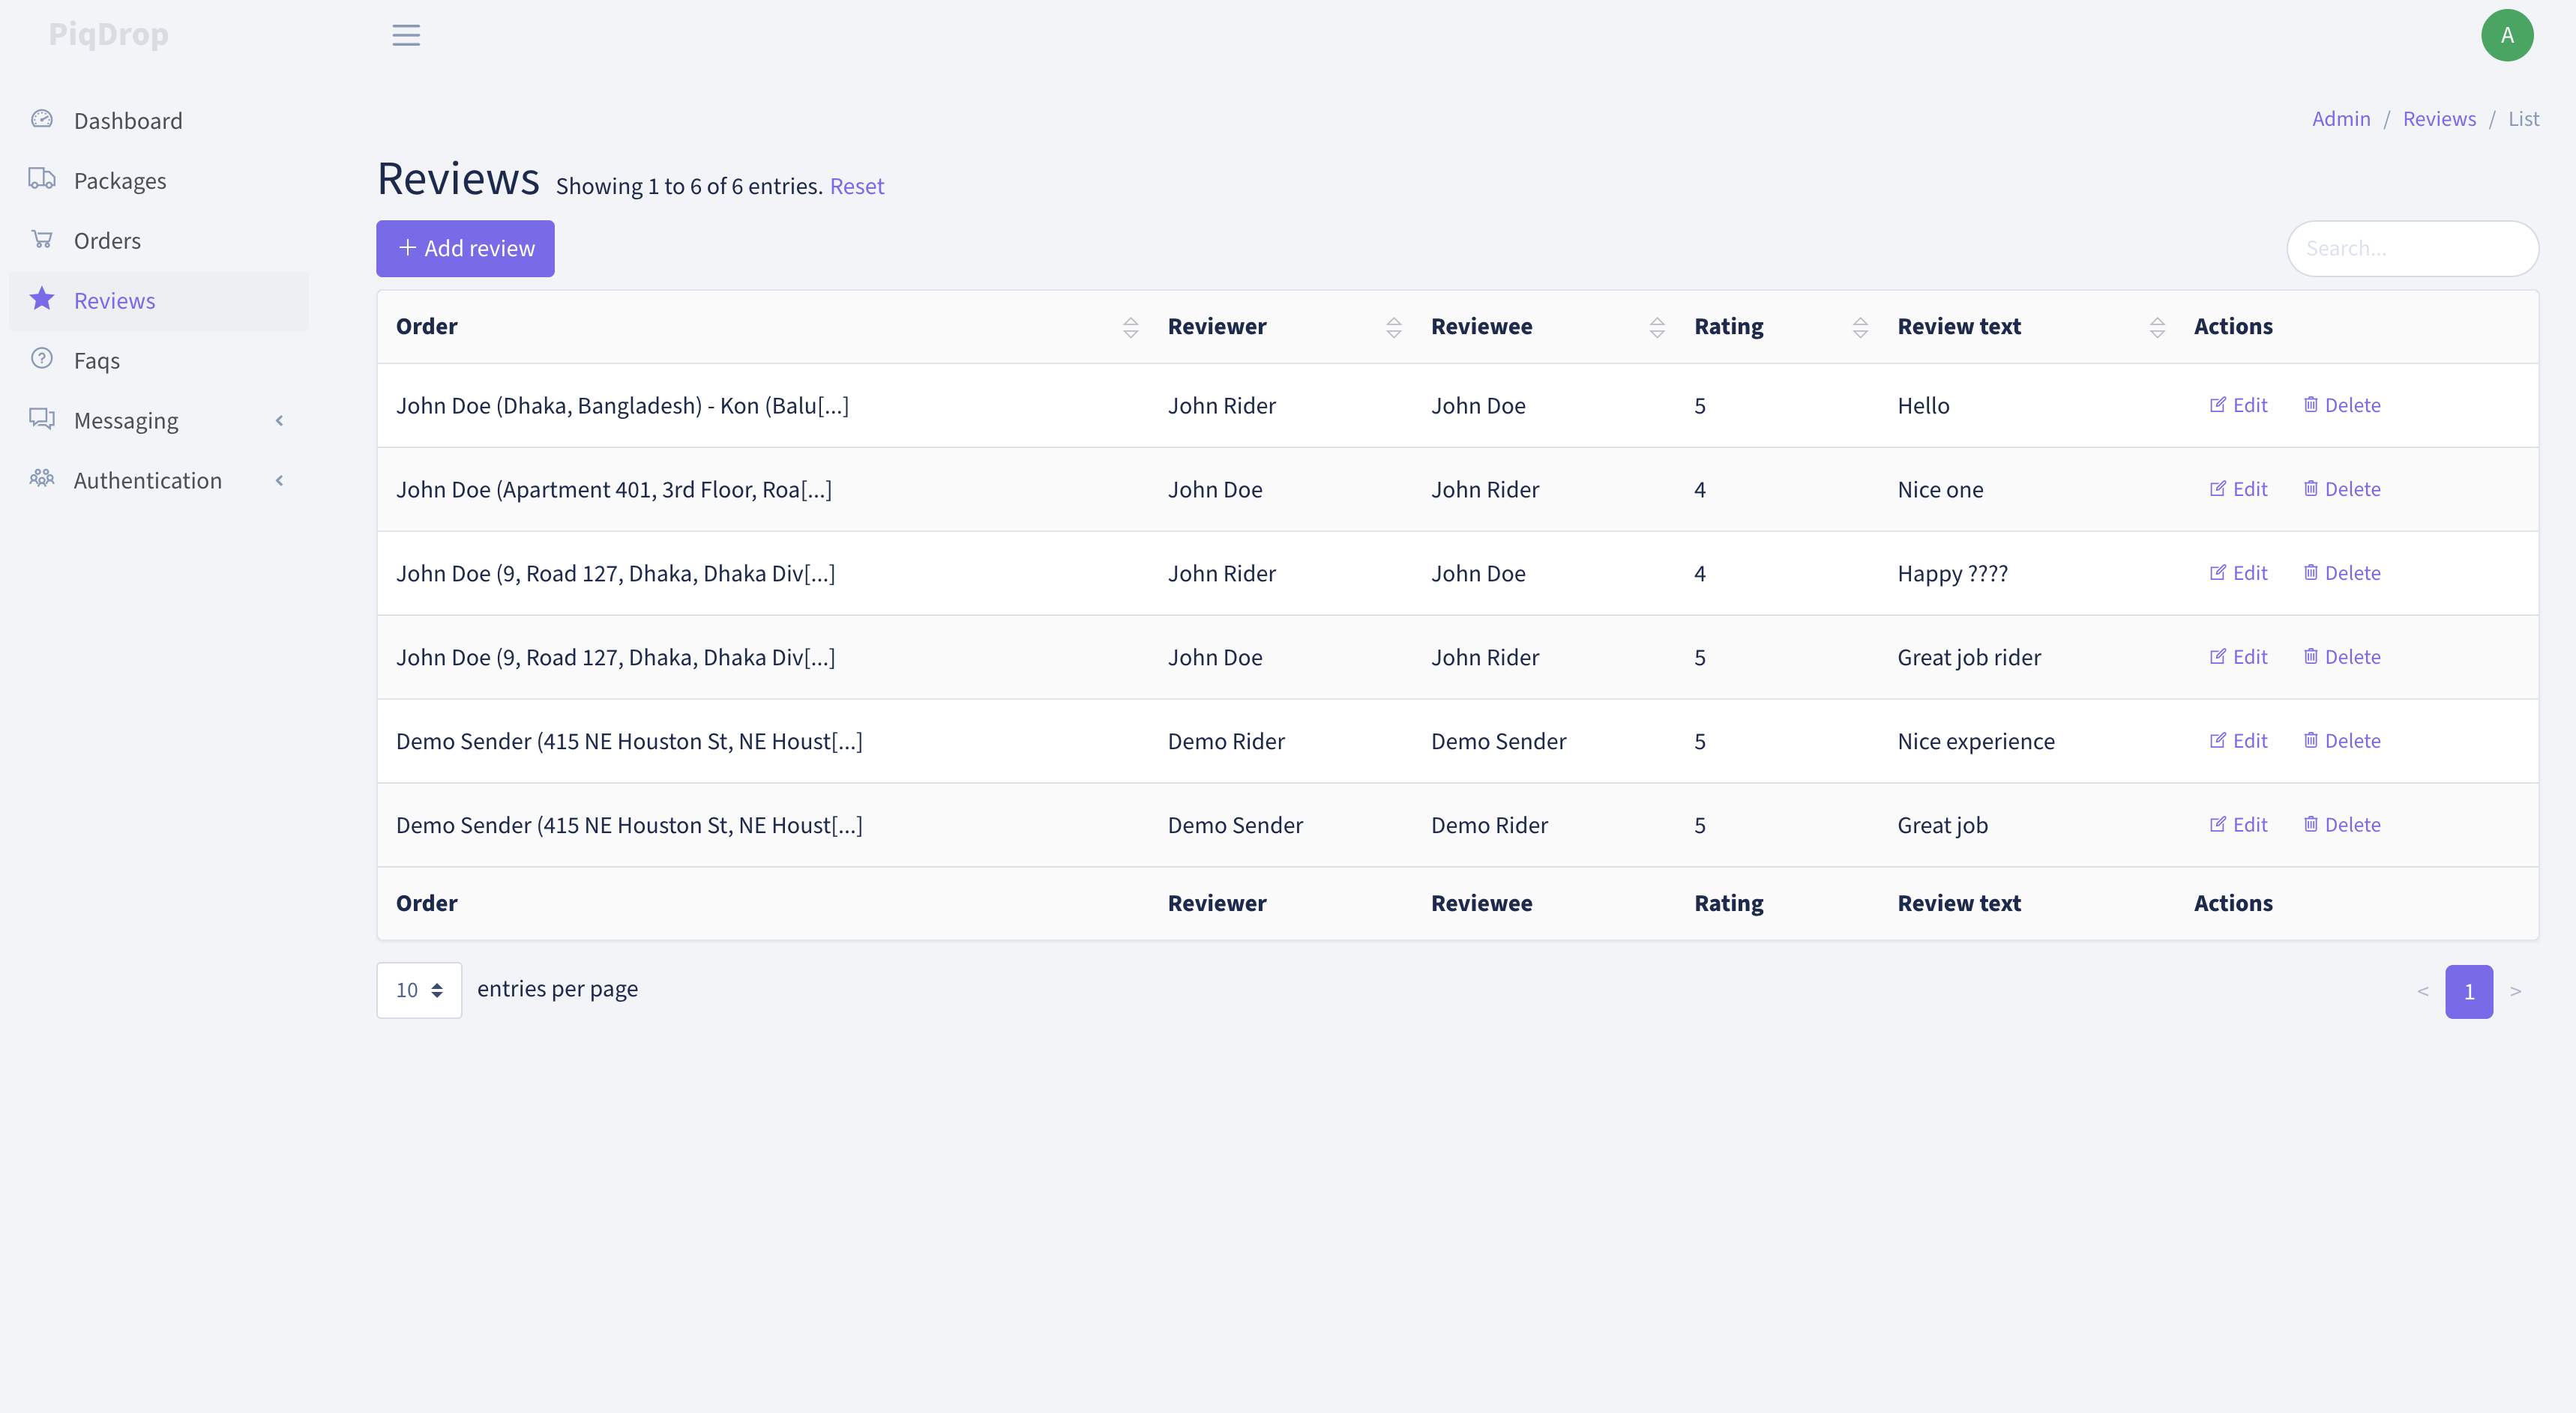Sort by the Rating column
This screenshot has width=2576, height=1413.
[x=1860, y=327]
